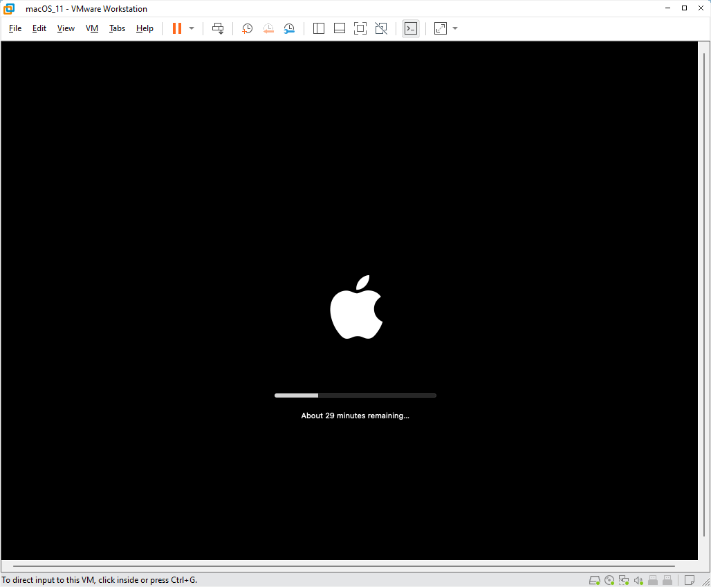
Task: Click the horizontal scrollbar below the VM
Action: pos(344,566)
